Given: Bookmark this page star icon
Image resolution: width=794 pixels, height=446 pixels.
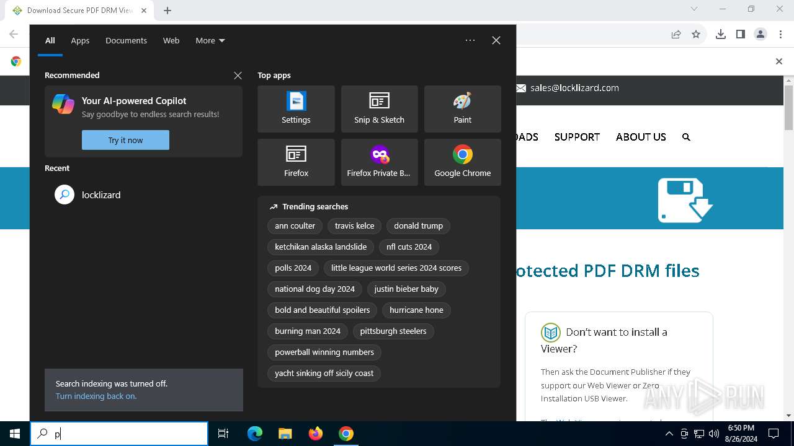Looking at the screenshot, I should tap(696, 35).
